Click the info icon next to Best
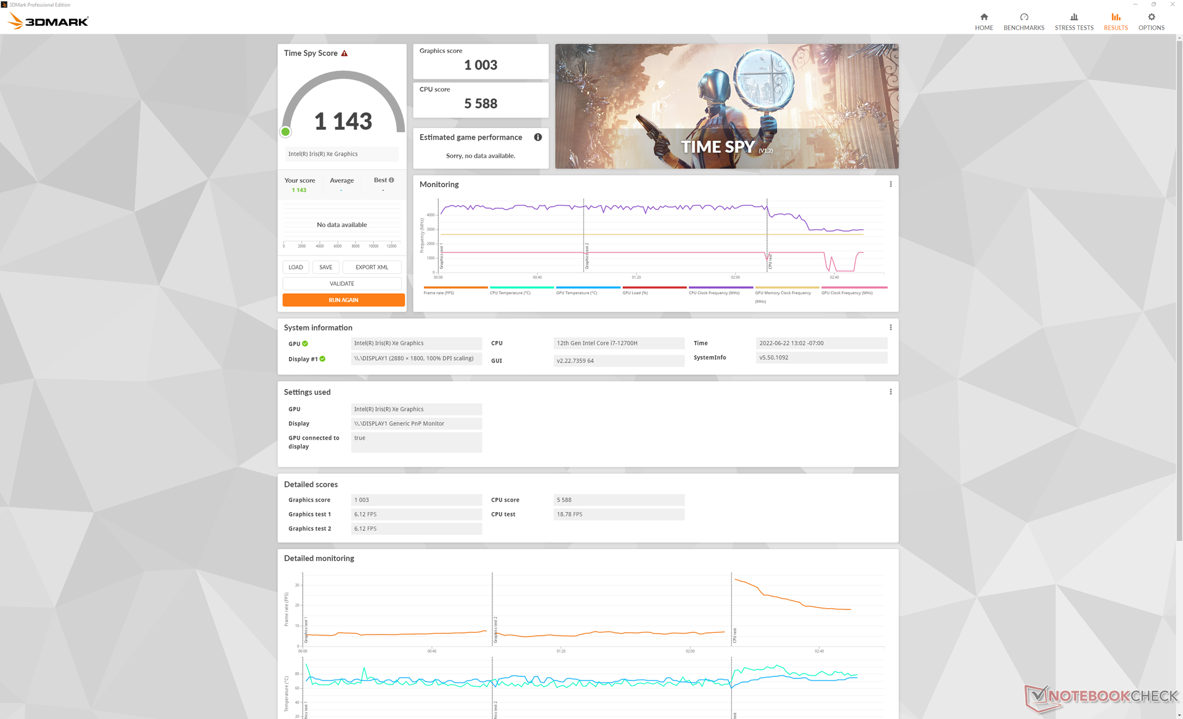The image size is (1183, 719). pyautogui.click(x=391, y=180)
